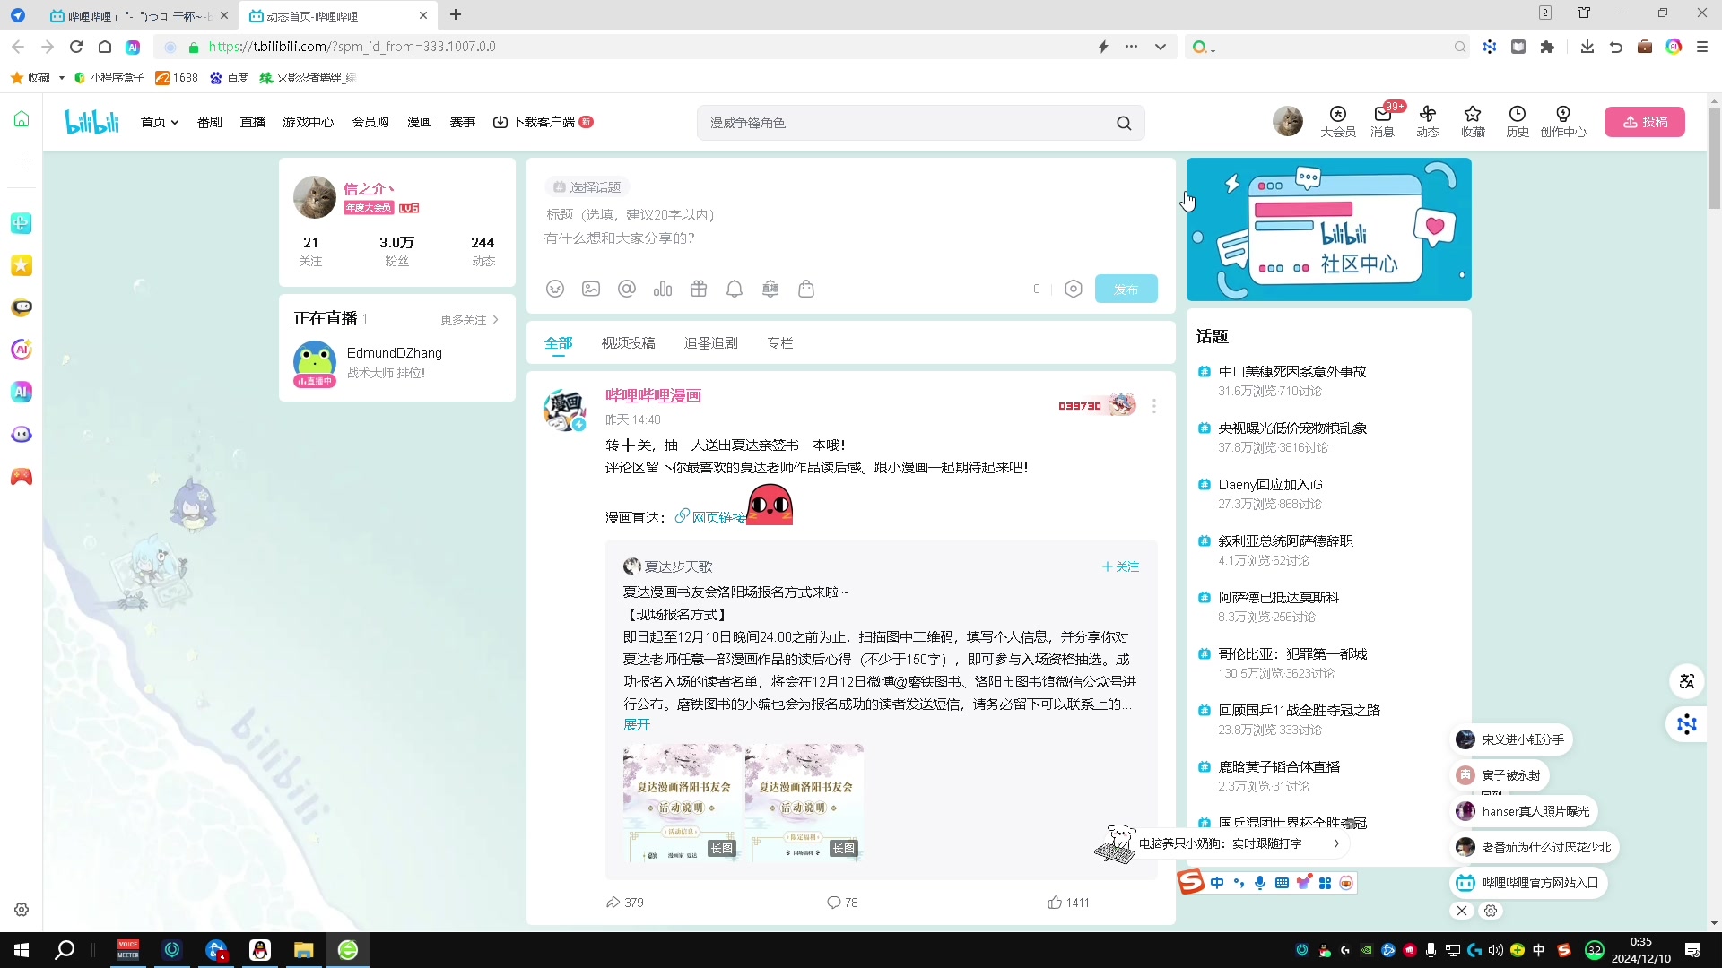Add a poll with the bar chart icon
This screenshot has height=968, width=1722.
pyautogui.click(x=663, y=289)
